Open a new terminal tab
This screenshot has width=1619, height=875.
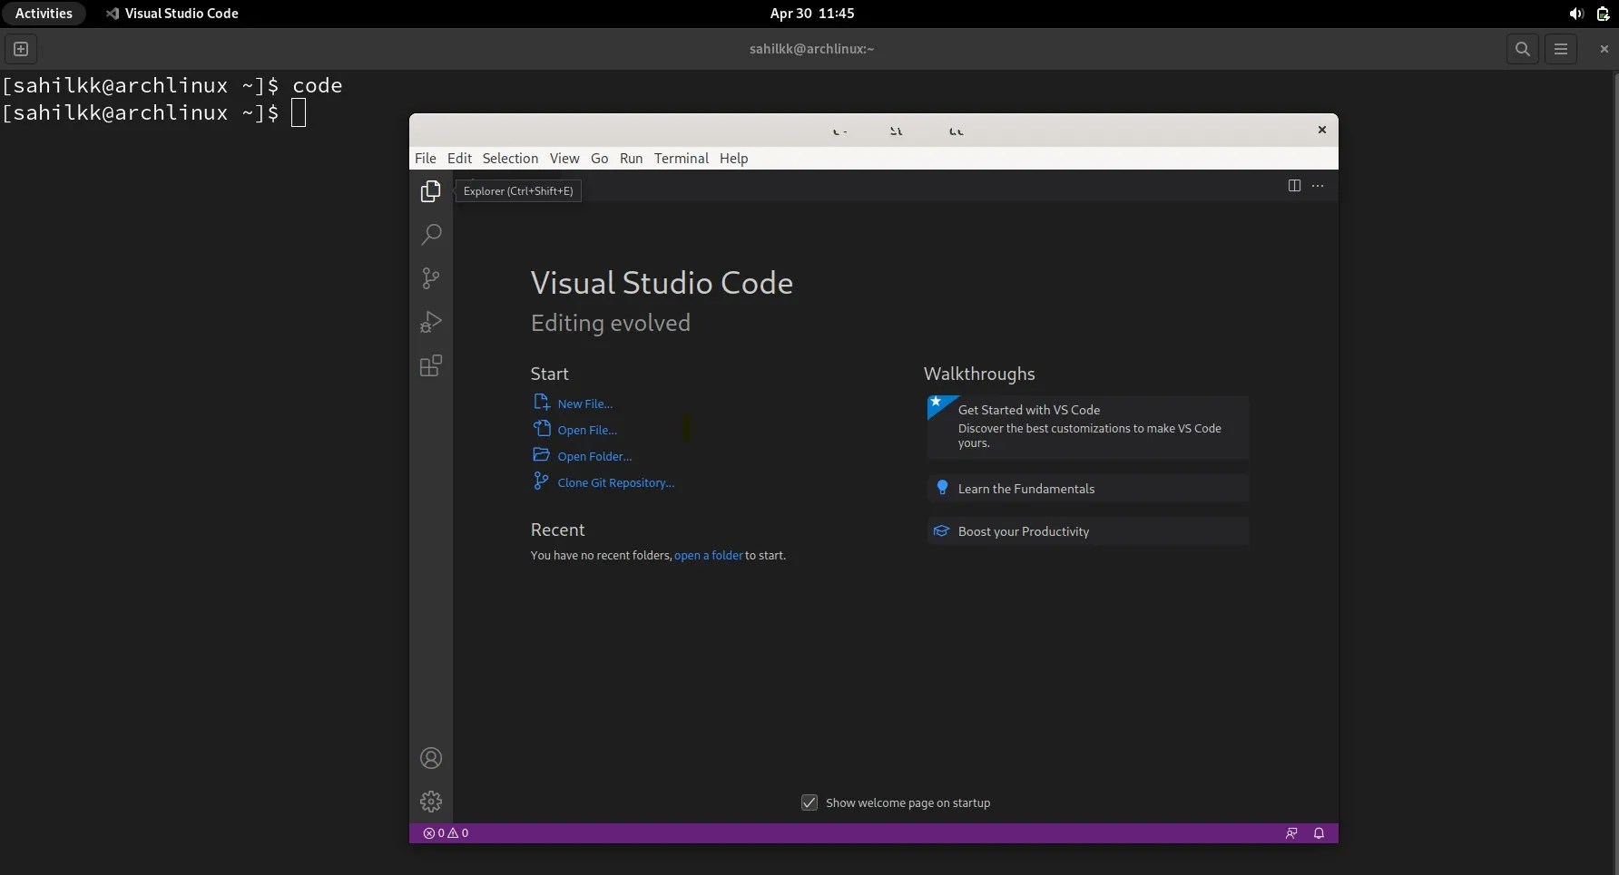tap(20, 49)
